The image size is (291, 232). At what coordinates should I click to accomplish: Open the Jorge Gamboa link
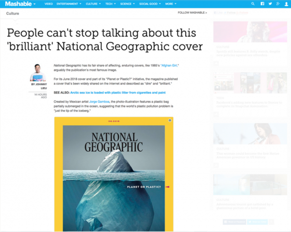(x=99, y=102)
